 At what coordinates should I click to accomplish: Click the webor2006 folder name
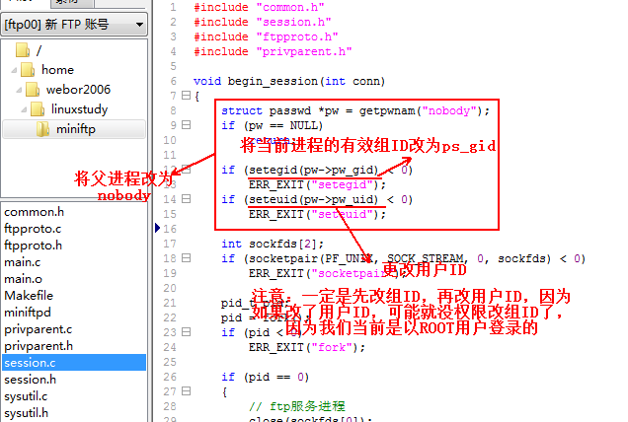(x=78, y=90)
